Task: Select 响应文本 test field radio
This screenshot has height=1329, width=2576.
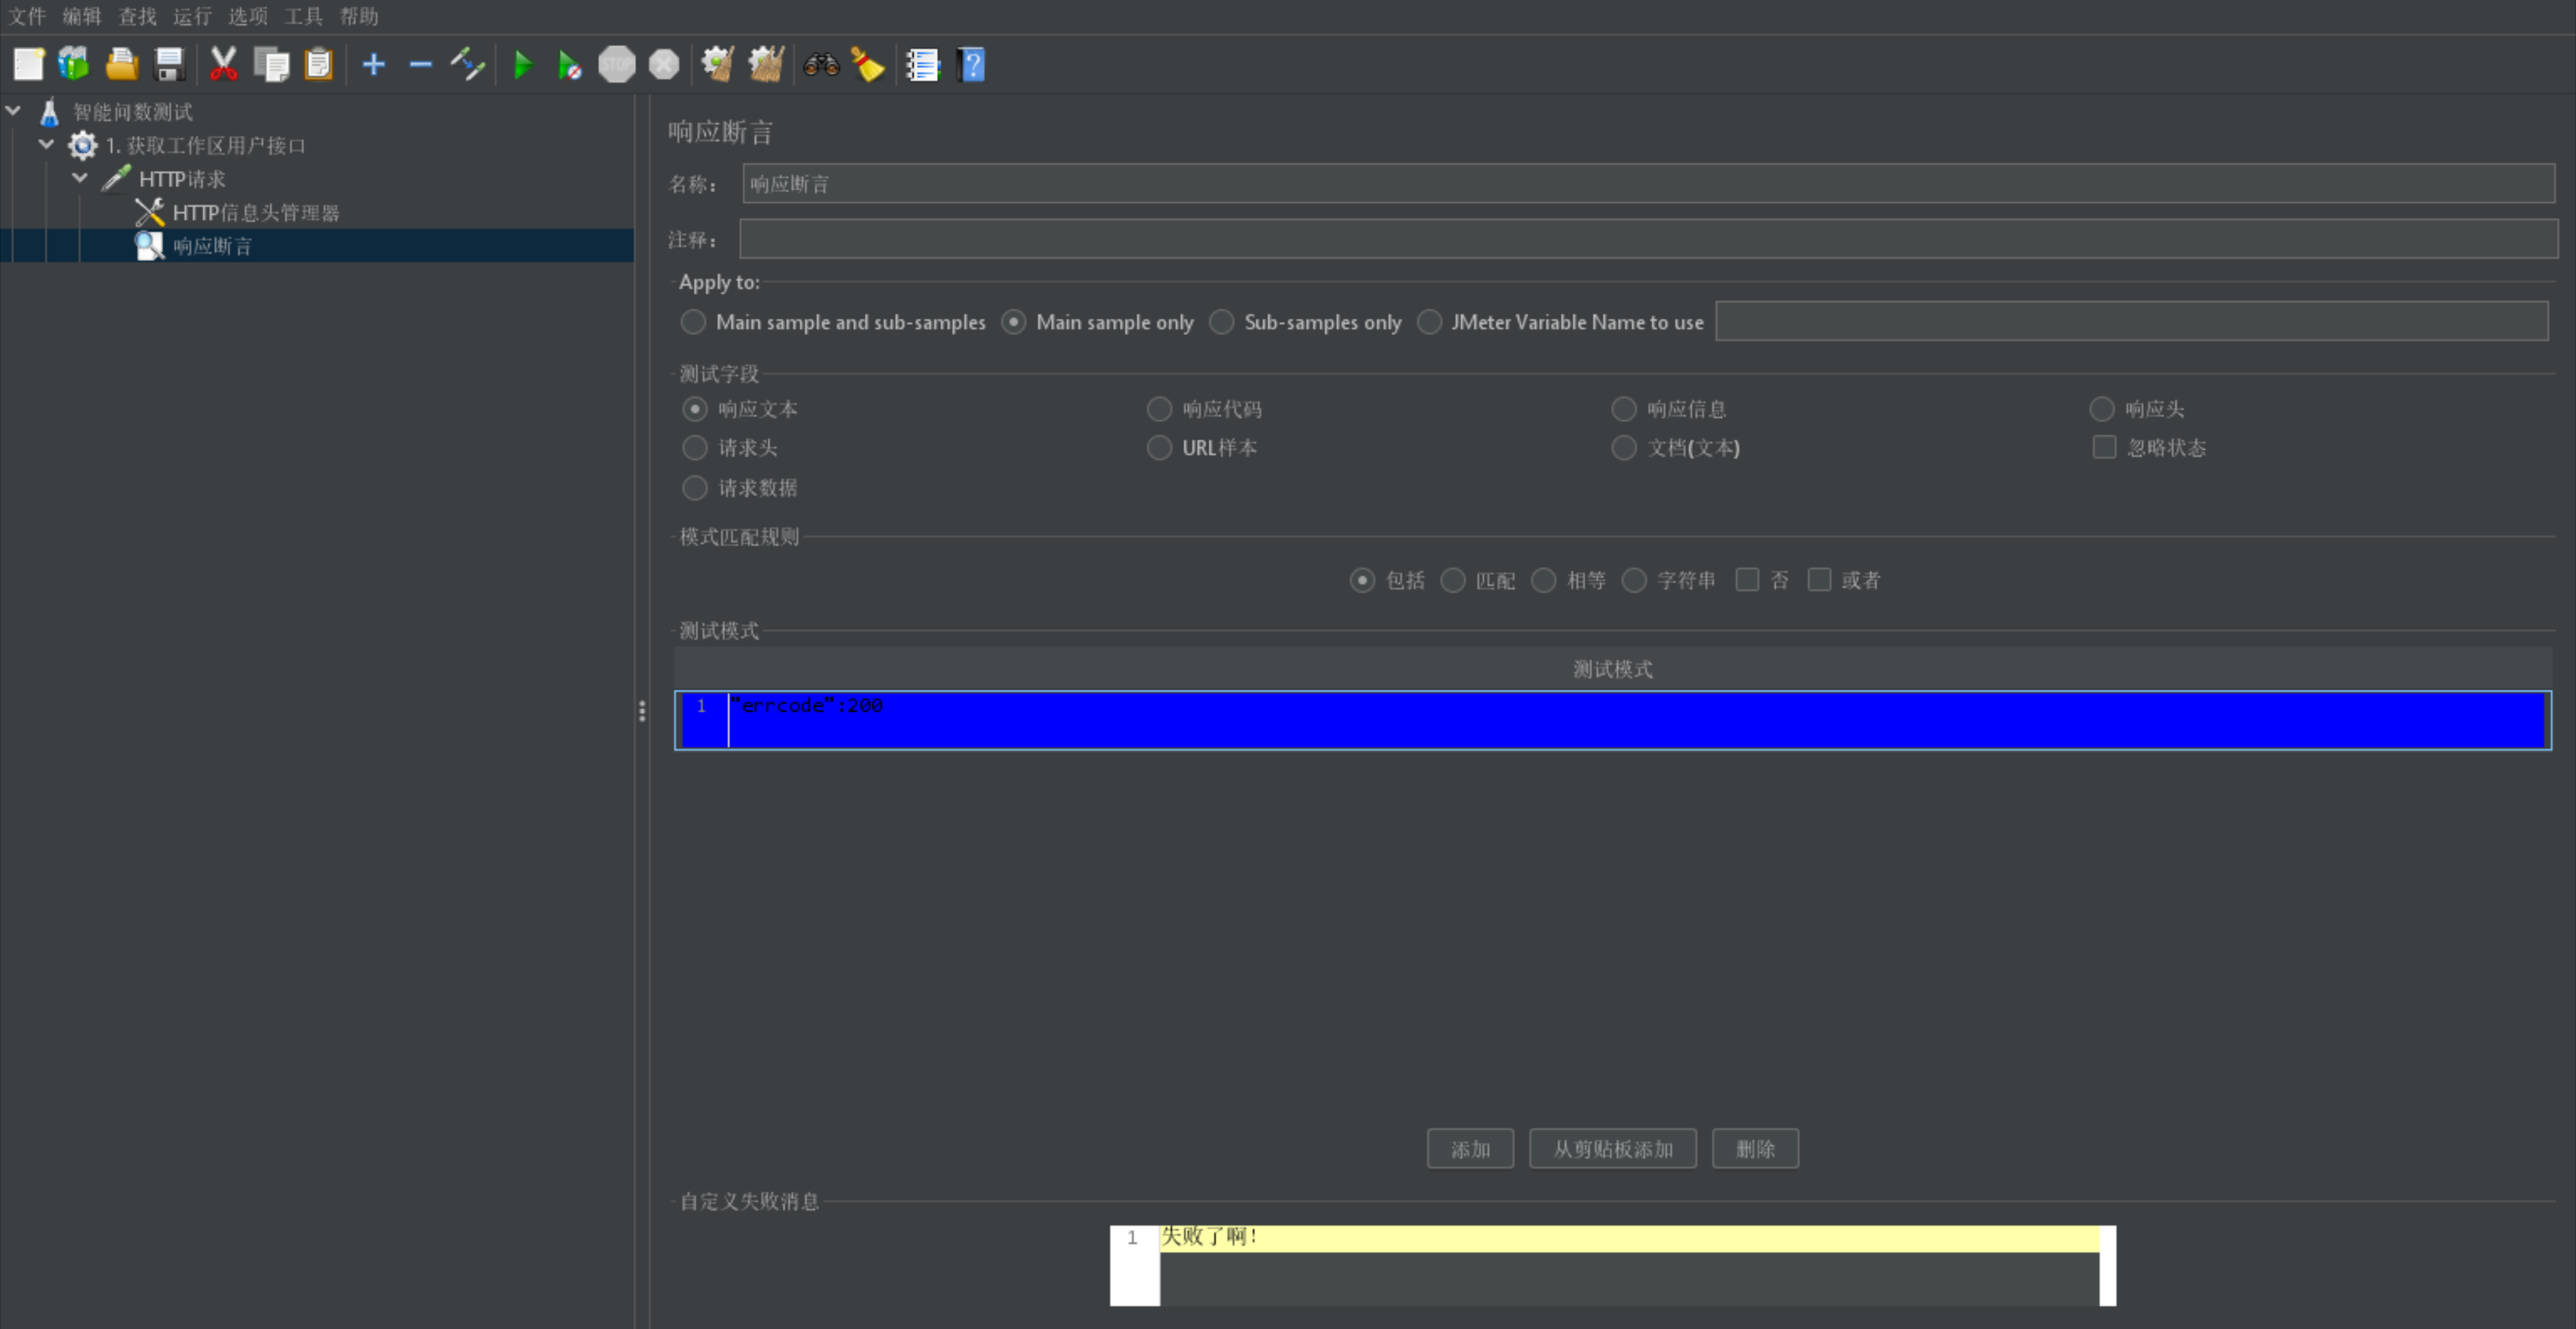Action: coord(695,409)
